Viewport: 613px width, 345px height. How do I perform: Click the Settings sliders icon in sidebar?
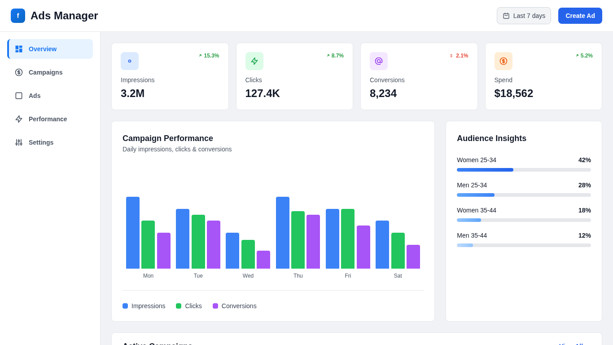[x=19, y=142]
